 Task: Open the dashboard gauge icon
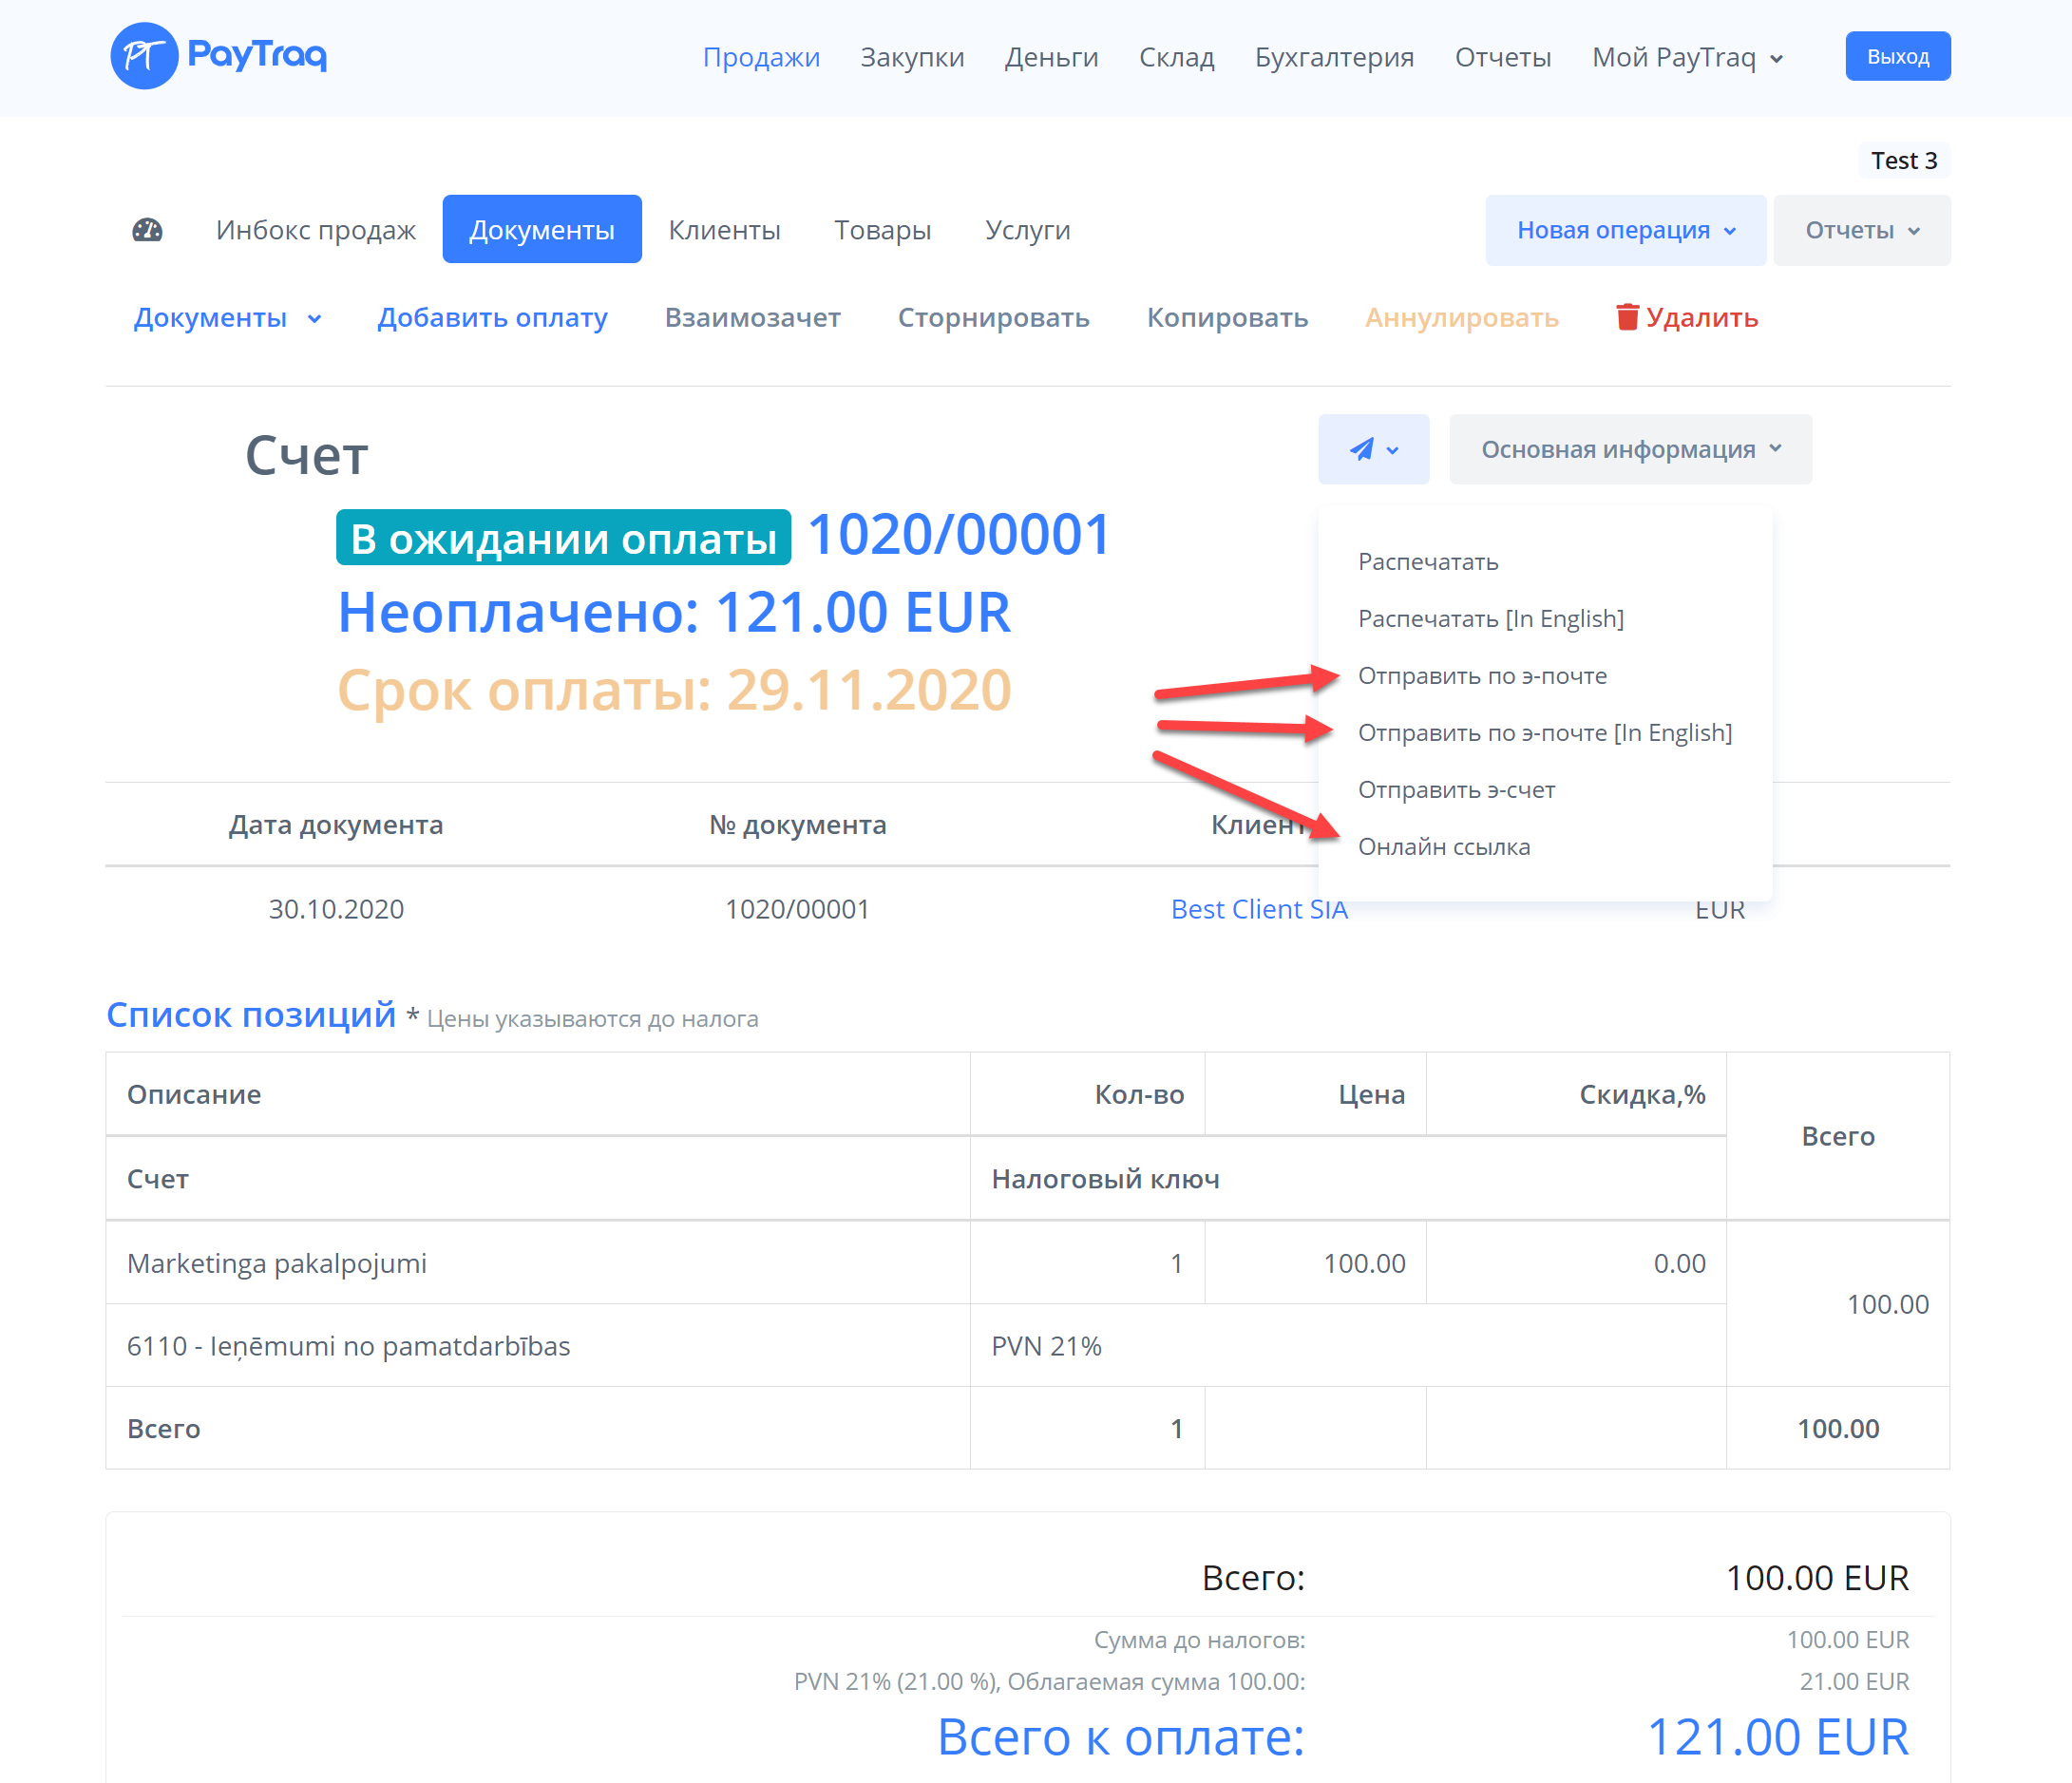coord(147,230)
